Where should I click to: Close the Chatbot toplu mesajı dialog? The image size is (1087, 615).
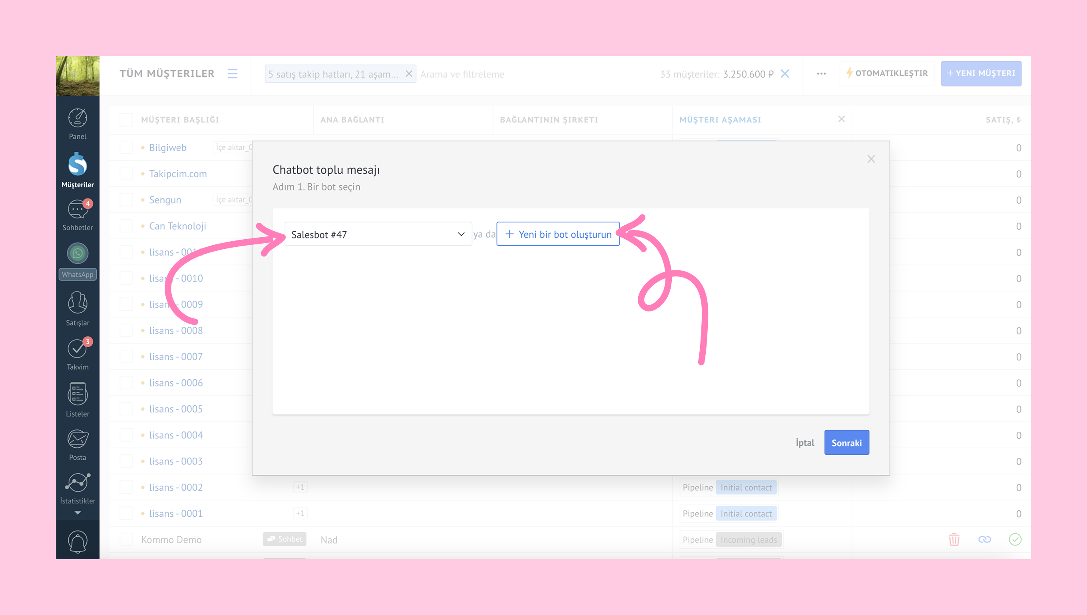(871, 159)
